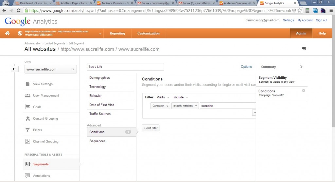Select Date of First Visit category
This screenshot has width=335, height=182.
point(110,105)
